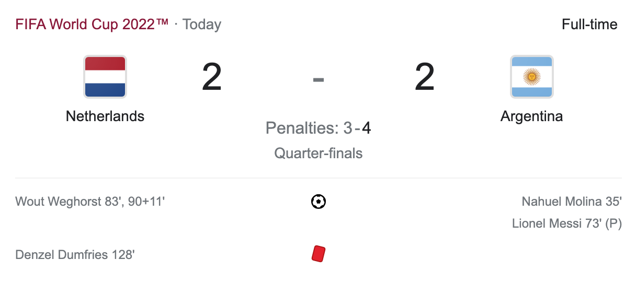Select the Argentina team name
636x283 pixels.
pos(531,116)
